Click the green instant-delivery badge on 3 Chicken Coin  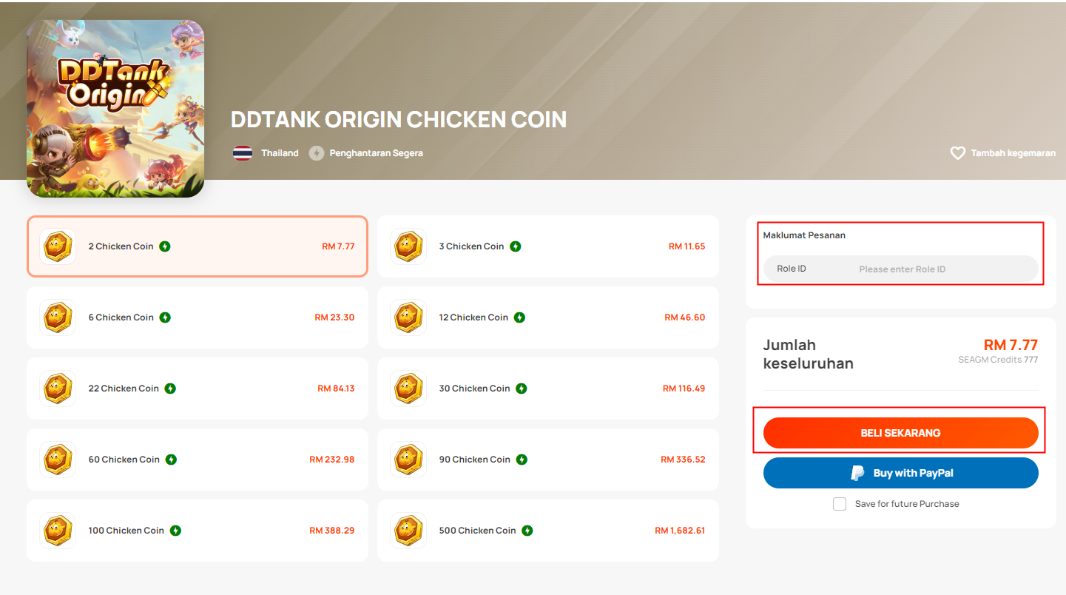pos(516,246)
